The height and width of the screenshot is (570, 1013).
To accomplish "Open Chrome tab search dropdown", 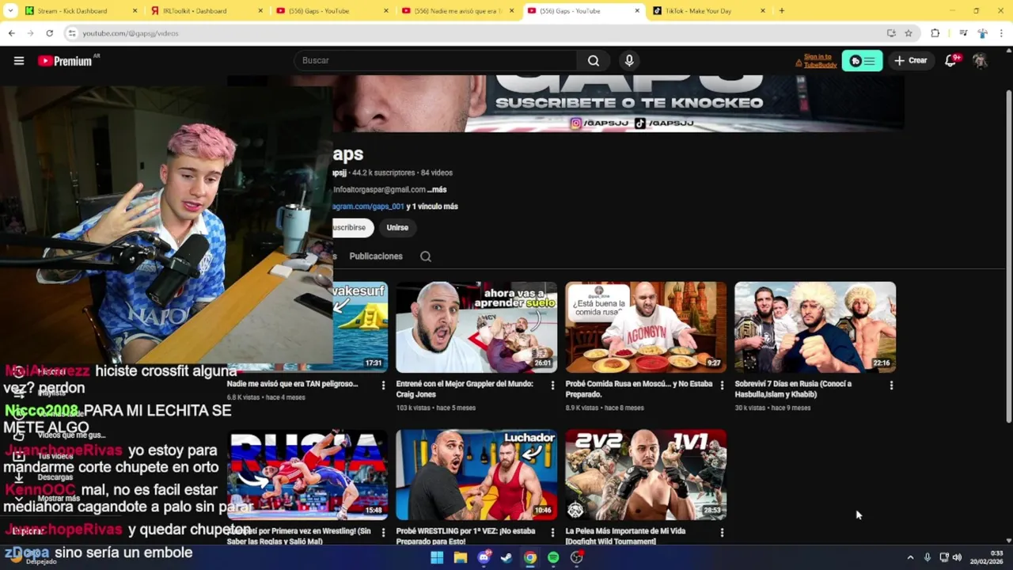I will pos(10,10).
